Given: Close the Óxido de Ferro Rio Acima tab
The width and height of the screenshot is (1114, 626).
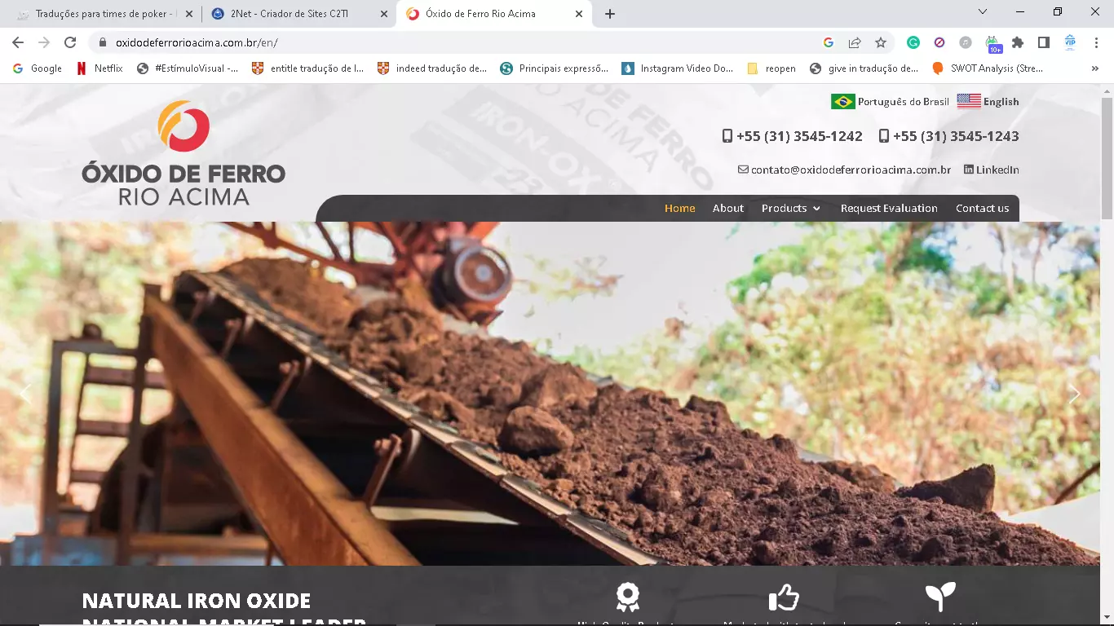Looking at the screenshot, I should (579, 14).
